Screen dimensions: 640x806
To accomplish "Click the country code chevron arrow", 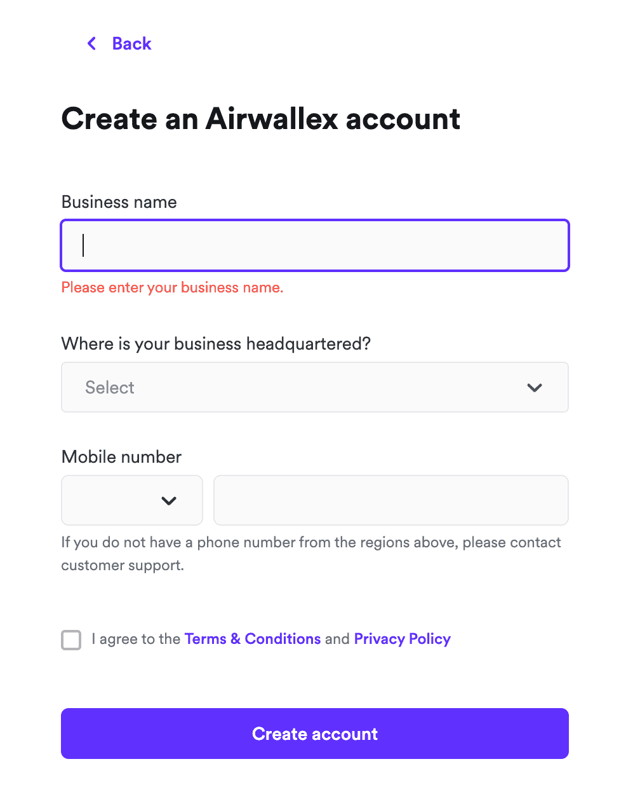I will 169,501.
